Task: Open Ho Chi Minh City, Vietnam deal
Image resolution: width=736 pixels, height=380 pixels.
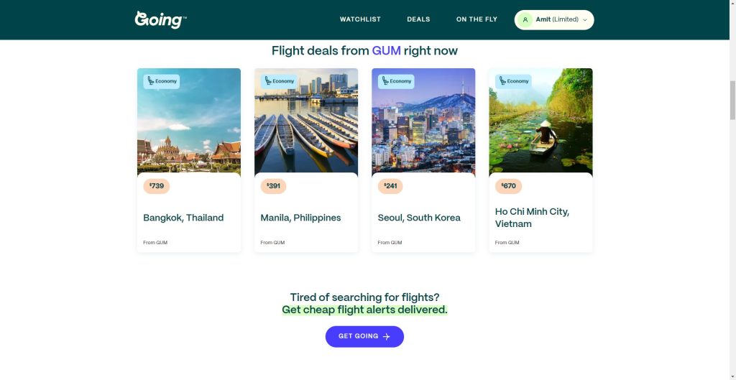Action: coord(532,218)
